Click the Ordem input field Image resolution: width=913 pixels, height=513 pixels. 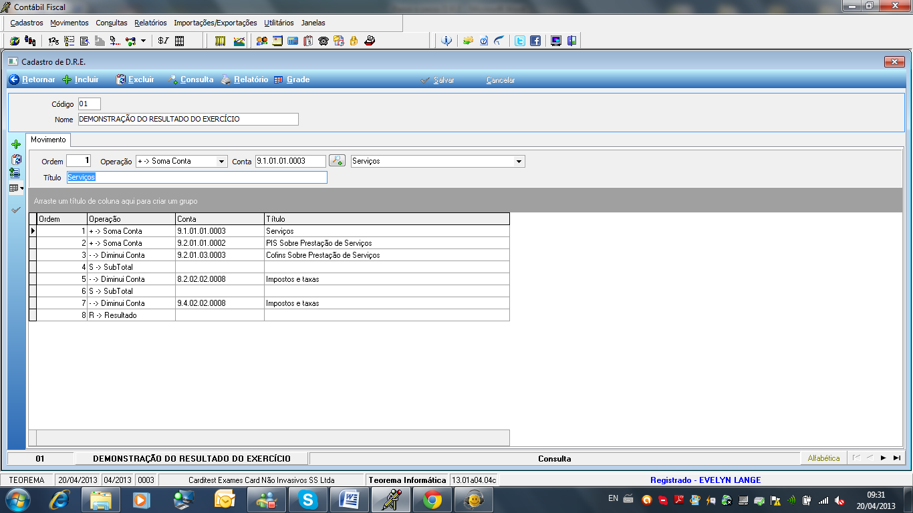[x=78, y=161]
